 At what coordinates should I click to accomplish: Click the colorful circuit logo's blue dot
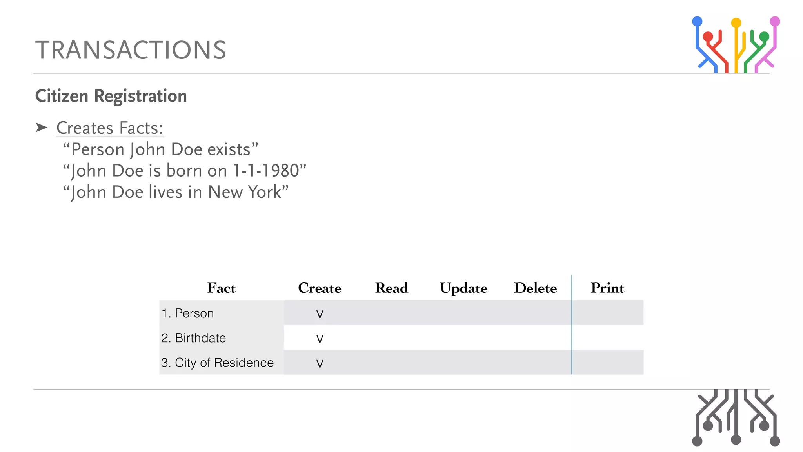pyautogui.click(x=697, y=21)
